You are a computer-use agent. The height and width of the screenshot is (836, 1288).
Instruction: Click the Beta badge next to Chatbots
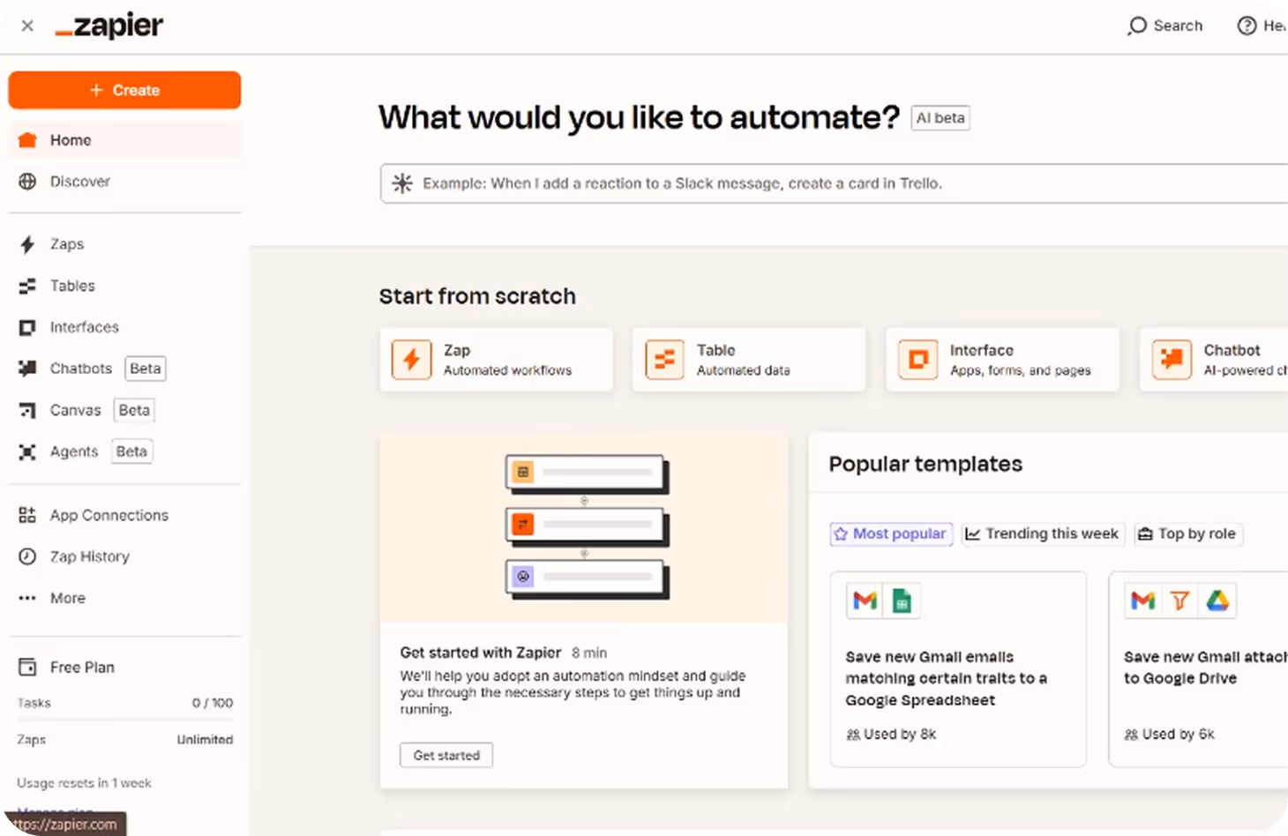pyautogui.click(x=146, y=369)
